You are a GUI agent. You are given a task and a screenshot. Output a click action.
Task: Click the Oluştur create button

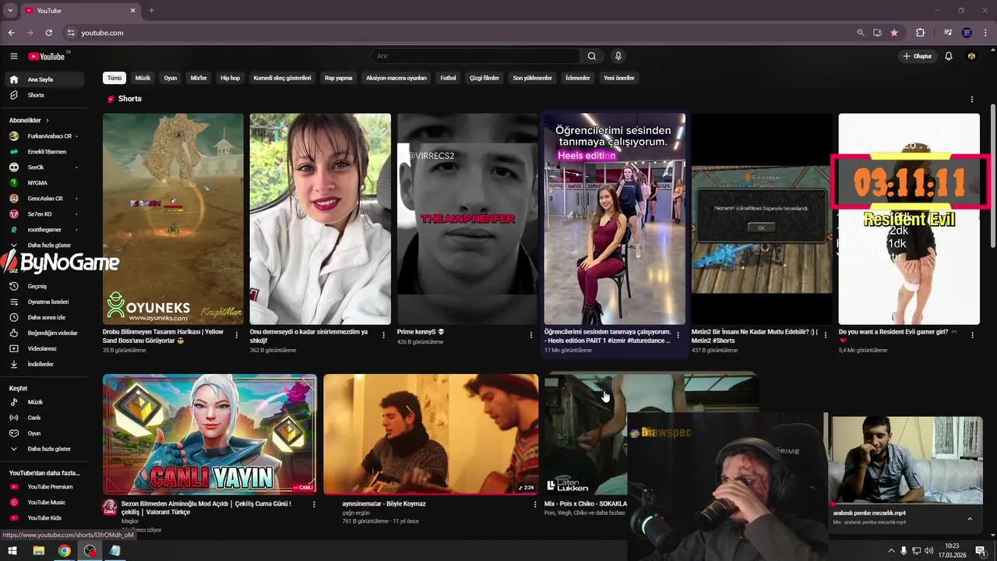click(918, 56)
